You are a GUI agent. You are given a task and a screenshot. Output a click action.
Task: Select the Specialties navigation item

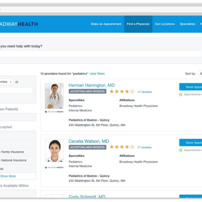point(187,24)
